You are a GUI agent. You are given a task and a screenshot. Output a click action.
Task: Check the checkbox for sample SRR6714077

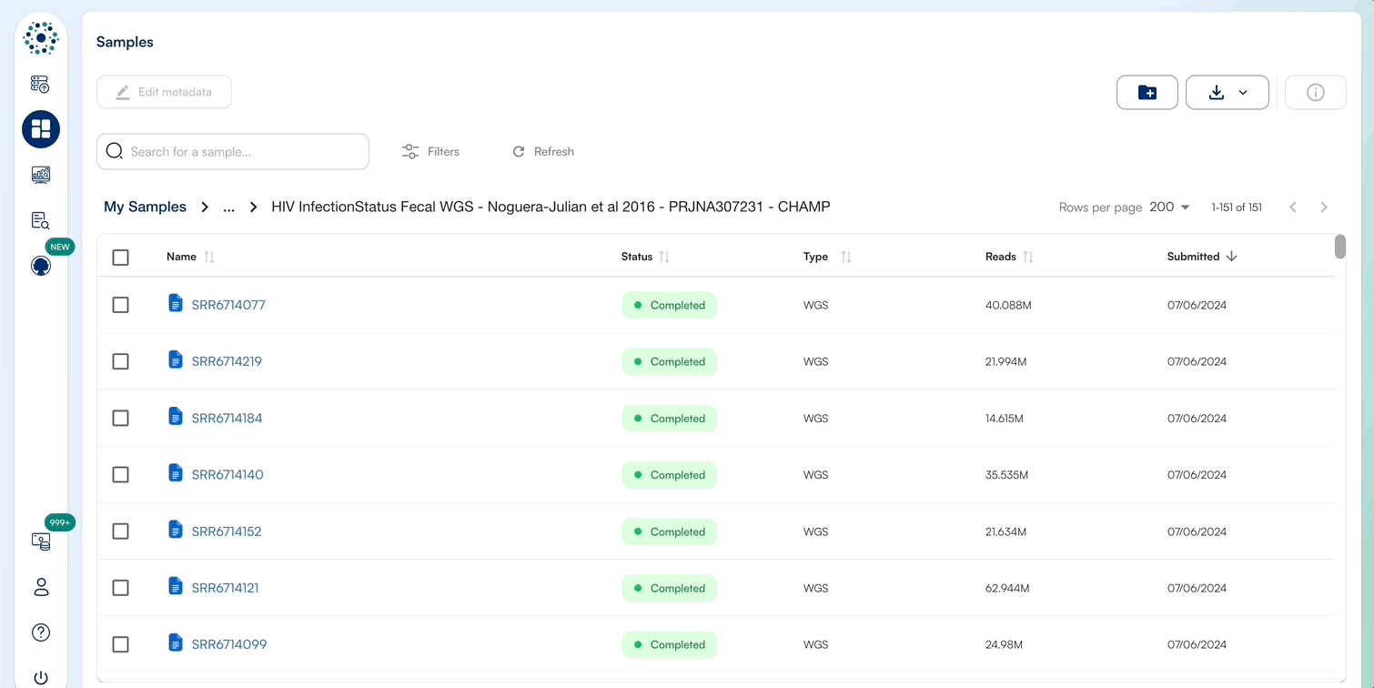tap(120, 305)
